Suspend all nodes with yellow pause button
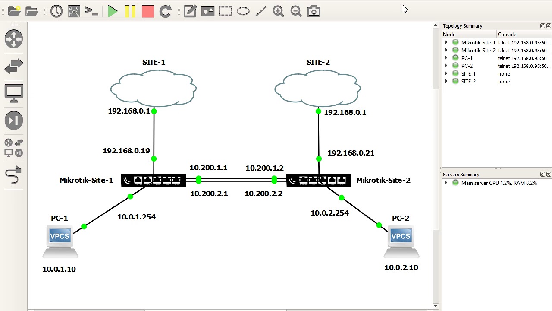Image resolution: width=552 pixels, height=311 pixels. pyautogui.click(x=130, y=11)
